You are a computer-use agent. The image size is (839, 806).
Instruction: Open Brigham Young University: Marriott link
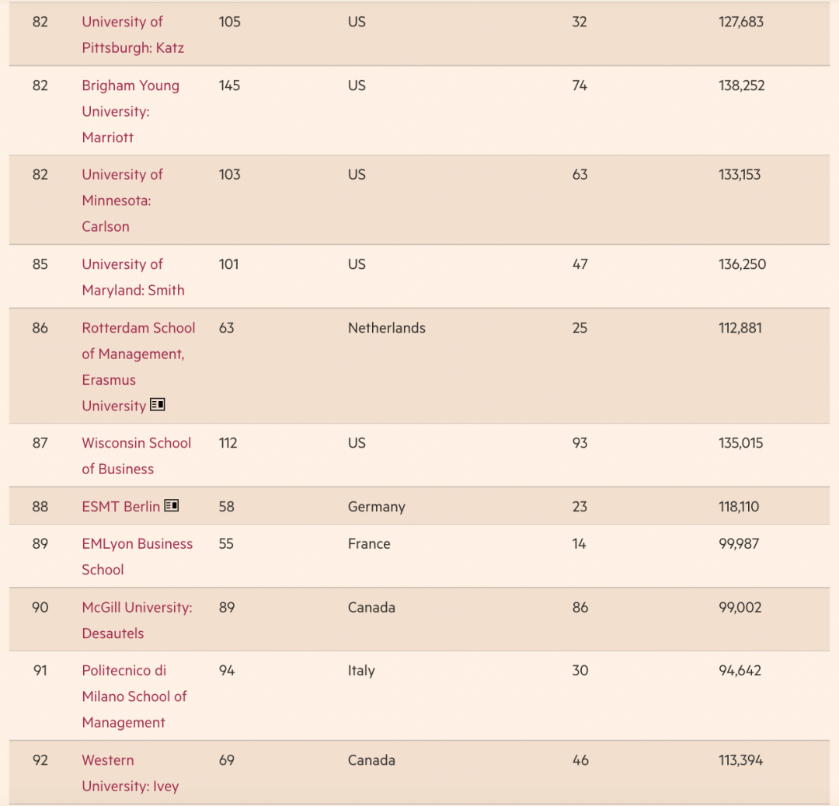pos(131,111)
